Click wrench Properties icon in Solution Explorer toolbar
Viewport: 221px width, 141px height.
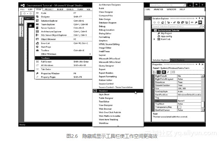pos(196,22)
